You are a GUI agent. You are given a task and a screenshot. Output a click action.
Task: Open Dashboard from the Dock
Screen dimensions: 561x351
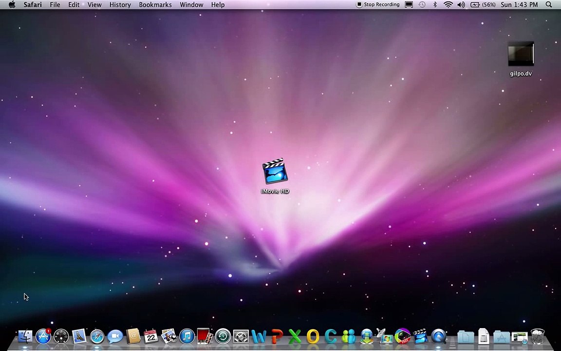click(61, 337)
